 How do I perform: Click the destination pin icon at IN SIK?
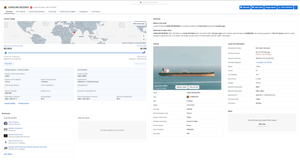tap(145, 52)
